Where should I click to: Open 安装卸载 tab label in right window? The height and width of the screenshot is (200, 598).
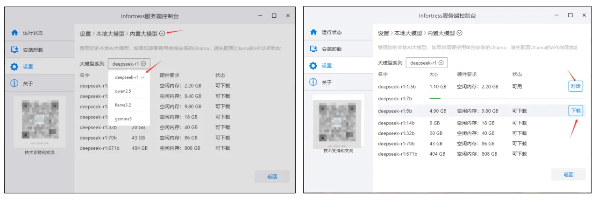click(332, 49)
